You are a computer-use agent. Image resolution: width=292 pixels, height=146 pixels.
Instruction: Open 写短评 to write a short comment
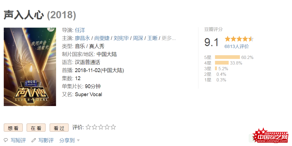pyautogui.click(x=18, y=140)
